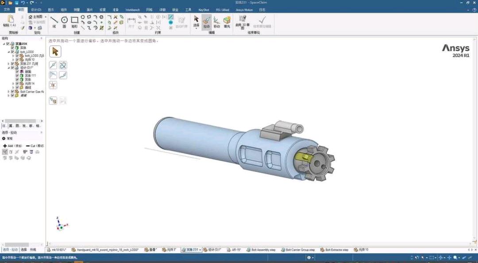
Task: Switch to Bolt Assembly.step document tab
Action: (262, 250)
